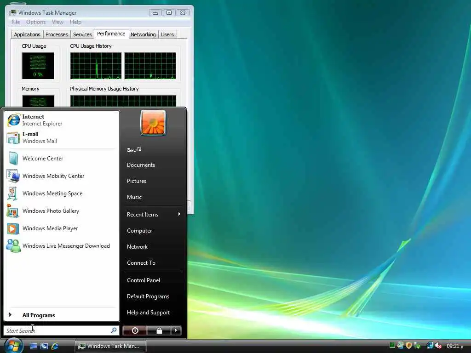
Task: Click the power button in Start menu
Action: [x=135, y=330]
